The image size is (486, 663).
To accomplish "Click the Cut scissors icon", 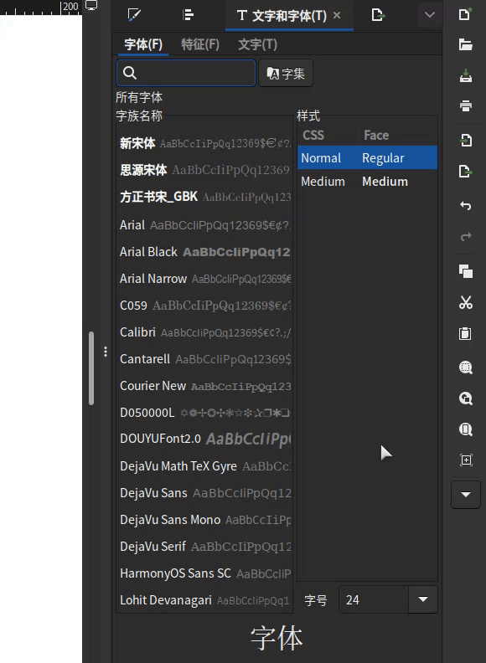I will point(466,302).
